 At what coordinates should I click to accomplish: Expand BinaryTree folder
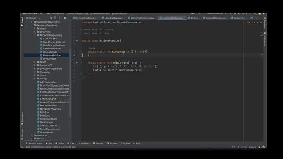(x=35, y=32)
